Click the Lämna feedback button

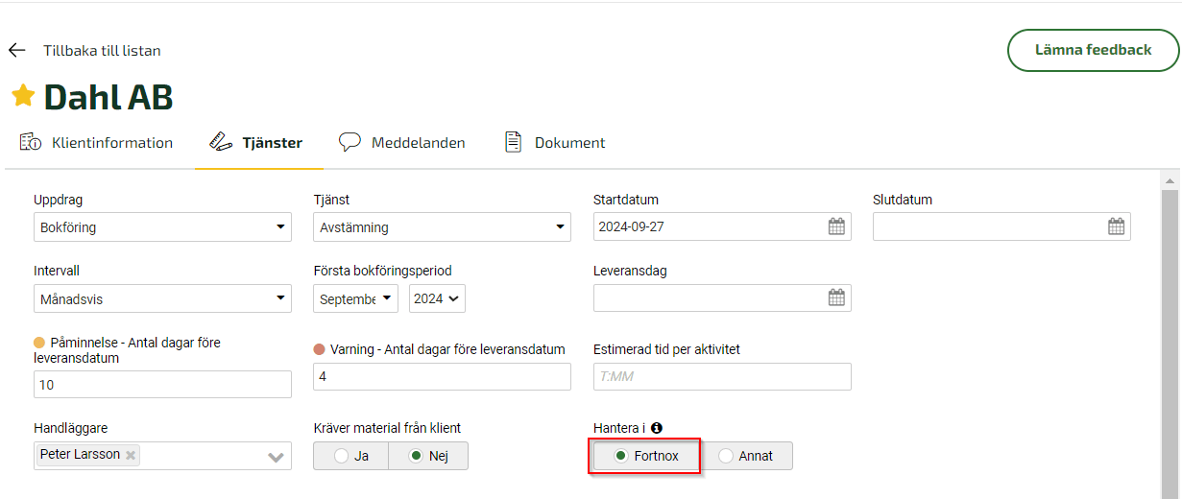pos(1093,50)
